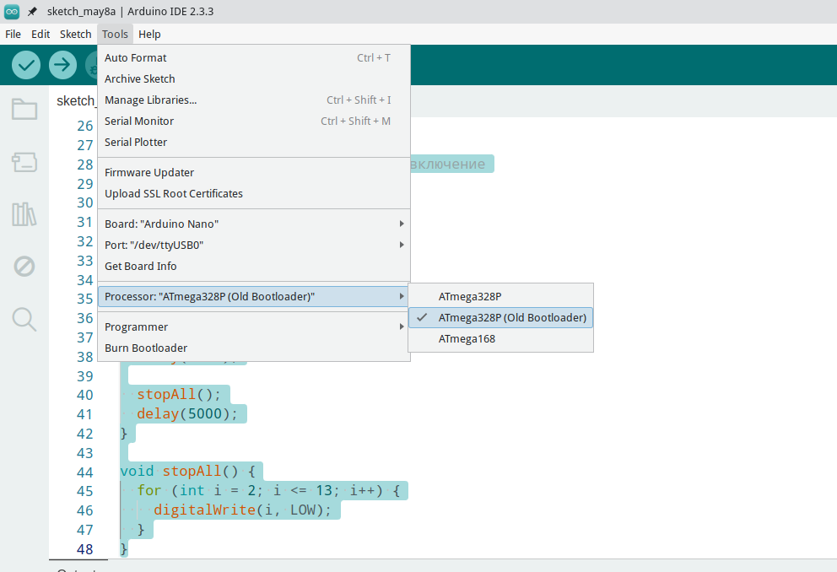The height and width of the screenshot is (572, 837).
Task: Choose Archive Sketch menu entry
Action: tap(254, 79)
